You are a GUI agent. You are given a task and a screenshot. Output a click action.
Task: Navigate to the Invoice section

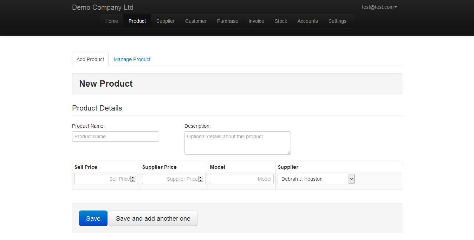[x=256, y=21]
